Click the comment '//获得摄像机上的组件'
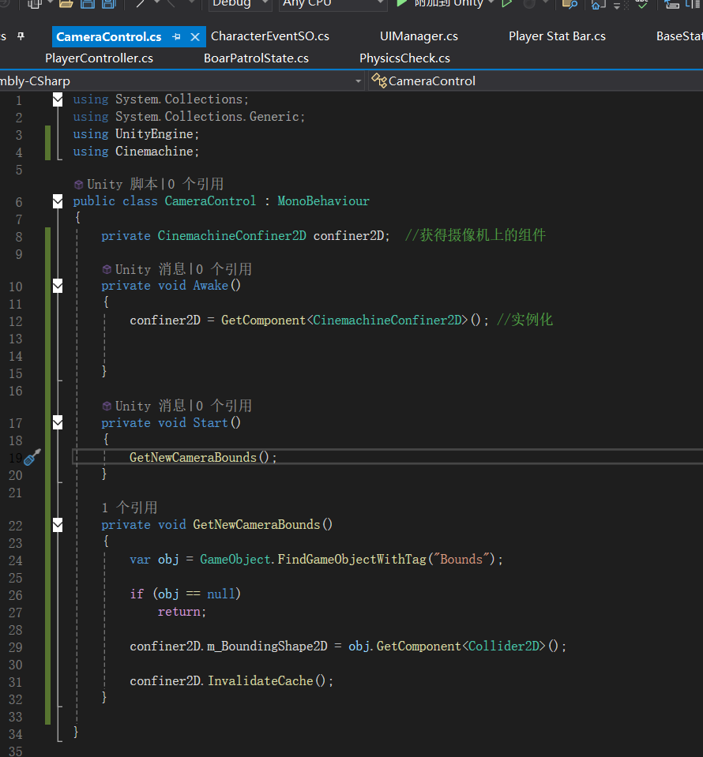 point(475,235)
